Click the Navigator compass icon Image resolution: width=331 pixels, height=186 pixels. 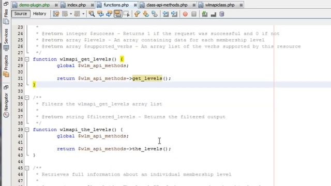(6, 115)
